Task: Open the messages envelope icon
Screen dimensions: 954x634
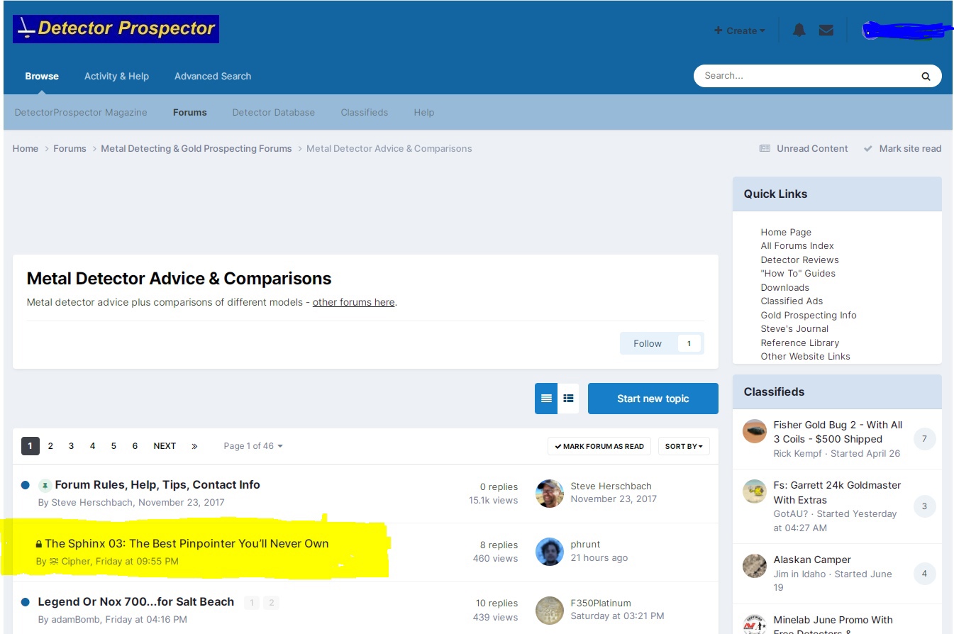Action: pos(826,30)
